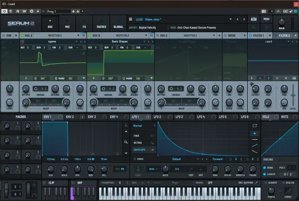This screenshot has height=201, width=299.
Task: Select the flat line LFO shape preset
Action: point(255,140)
